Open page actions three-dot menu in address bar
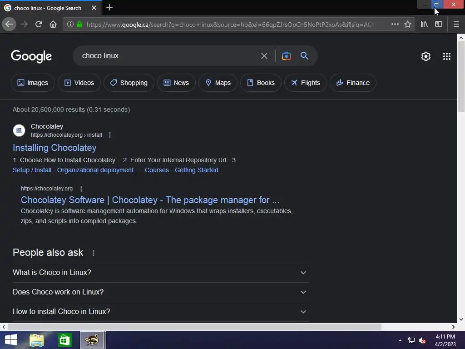The width and height of the screenshot is (465, 349). tap(395, 25)
